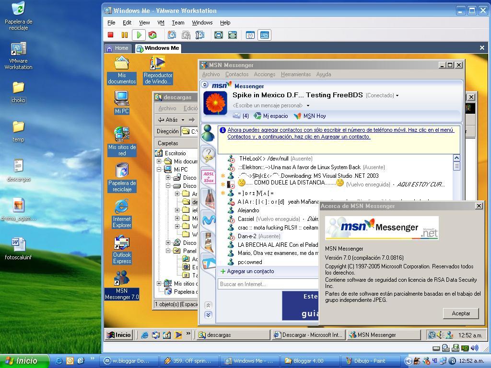The image size is (491, 368).
Task: Open Mi espacio in MSN Messenger
Action: 271,116
